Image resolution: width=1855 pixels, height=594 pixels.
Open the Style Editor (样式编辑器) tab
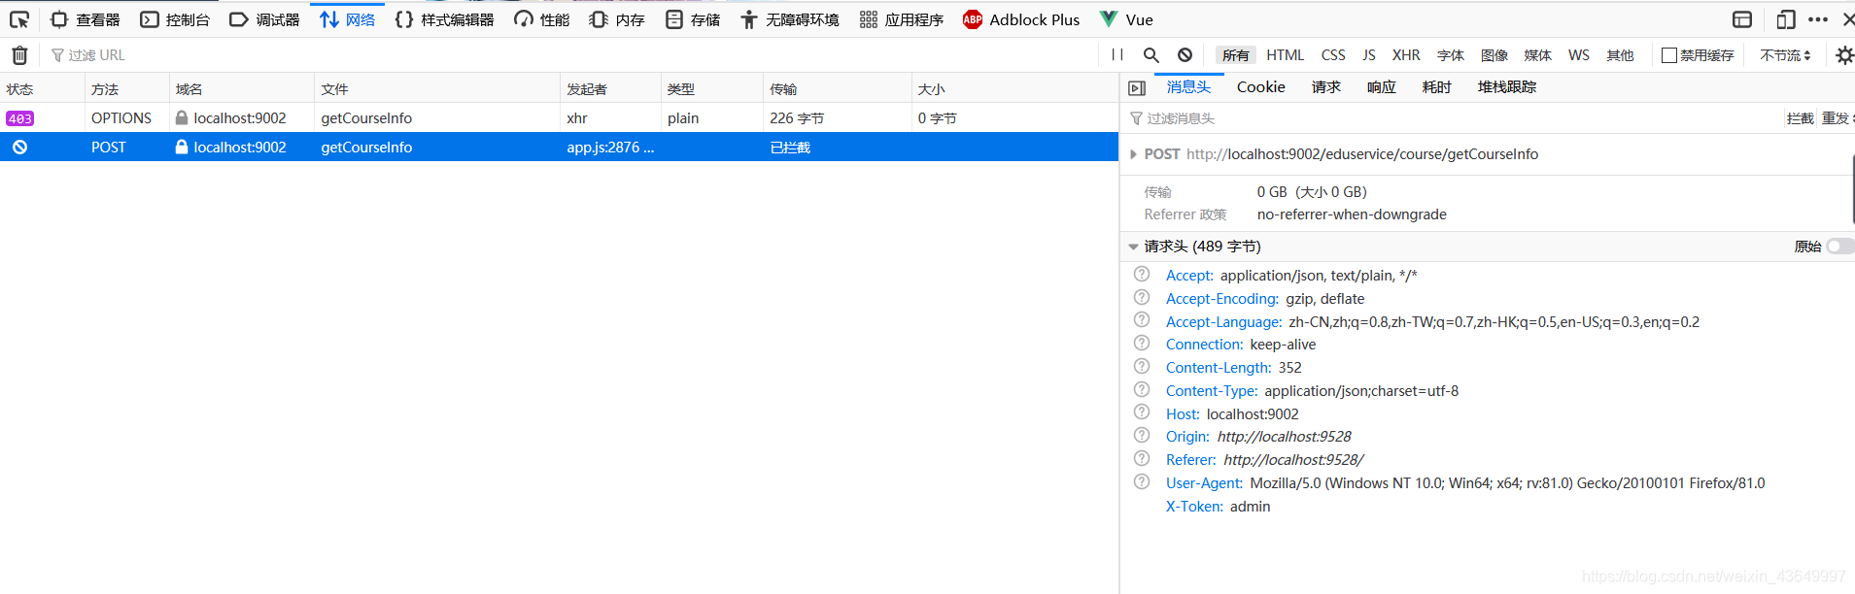[x=445, y=19]
